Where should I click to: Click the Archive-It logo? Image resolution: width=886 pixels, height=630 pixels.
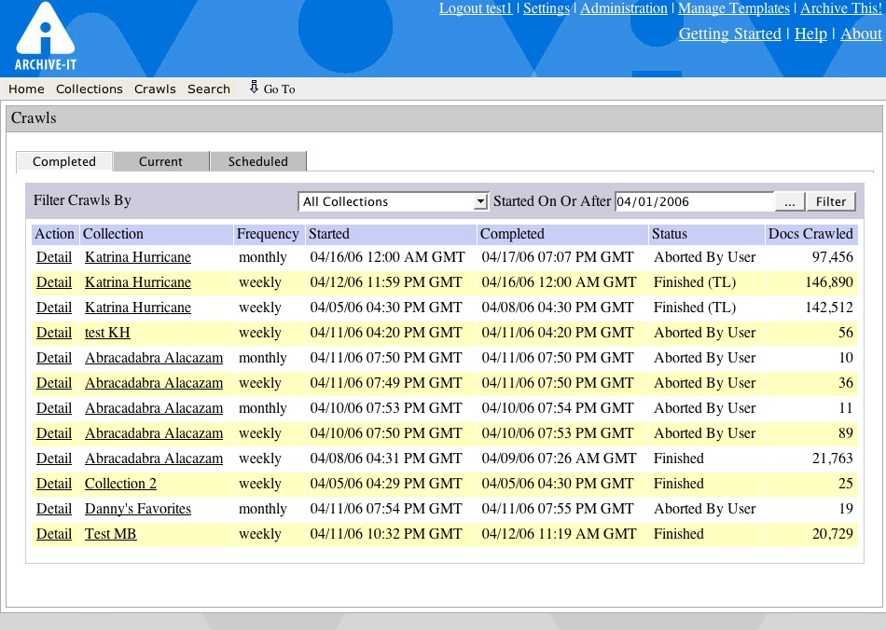coord(44,37)
